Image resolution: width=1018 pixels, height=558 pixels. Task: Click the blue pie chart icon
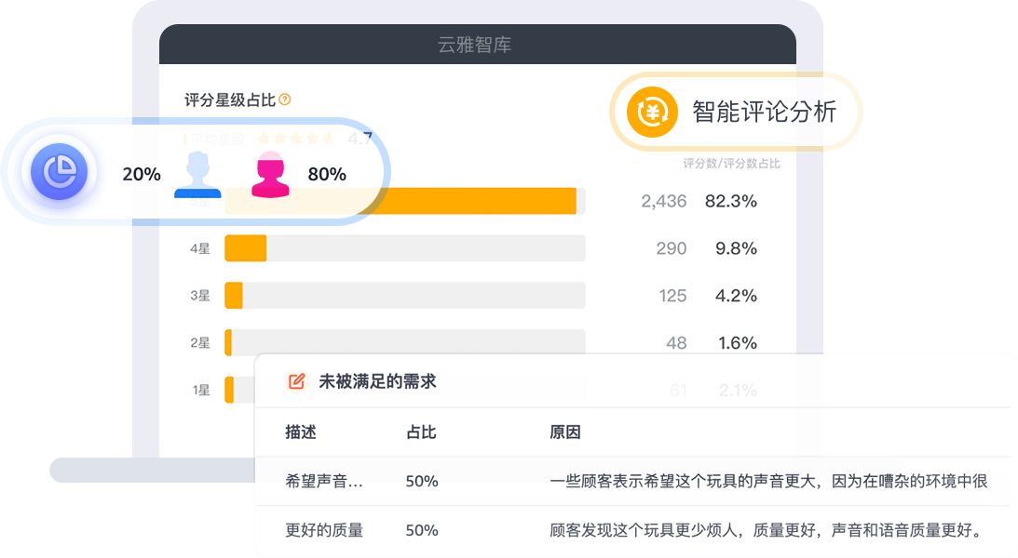click(x=59, y=172)
